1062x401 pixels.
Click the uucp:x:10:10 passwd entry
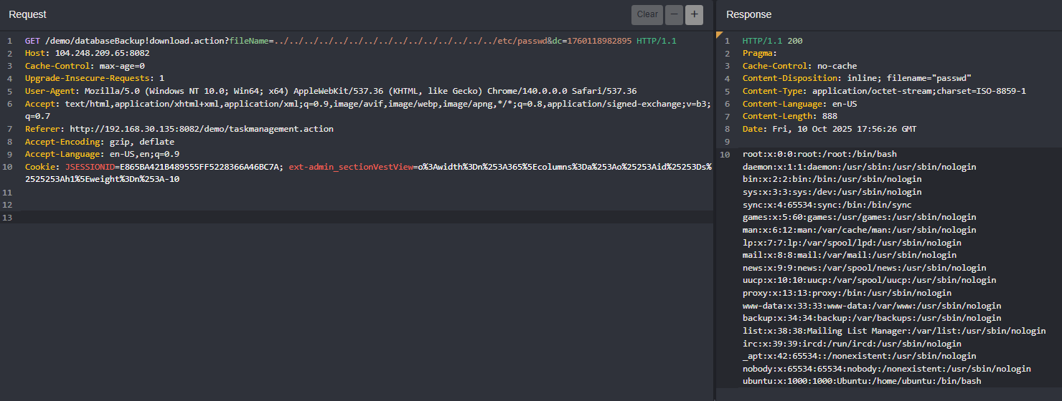point(869,280)
